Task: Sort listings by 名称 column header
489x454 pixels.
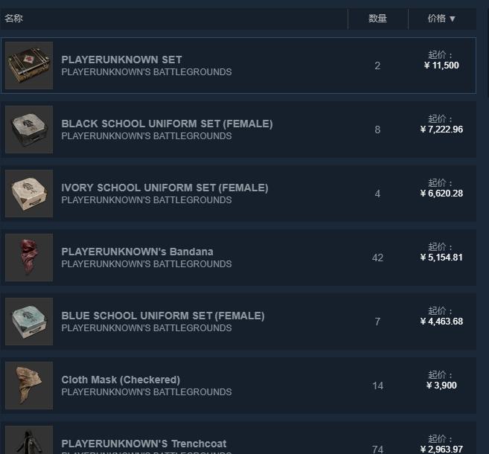Action: pyautogui.click(x=14, y=19)
